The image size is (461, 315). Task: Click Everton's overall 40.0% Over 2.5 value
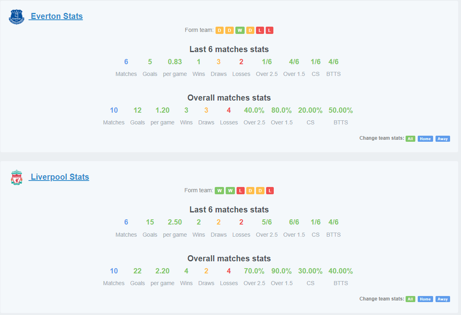click(254, 110)
